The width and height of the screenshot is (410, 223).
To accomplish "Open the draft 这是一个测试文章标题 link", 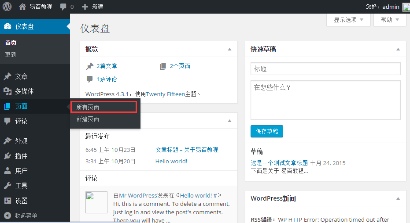I will point(279,163).
